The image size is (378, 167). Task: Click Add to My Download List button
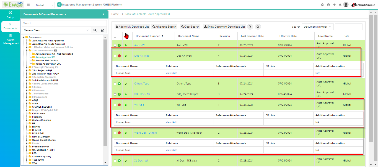132,27
